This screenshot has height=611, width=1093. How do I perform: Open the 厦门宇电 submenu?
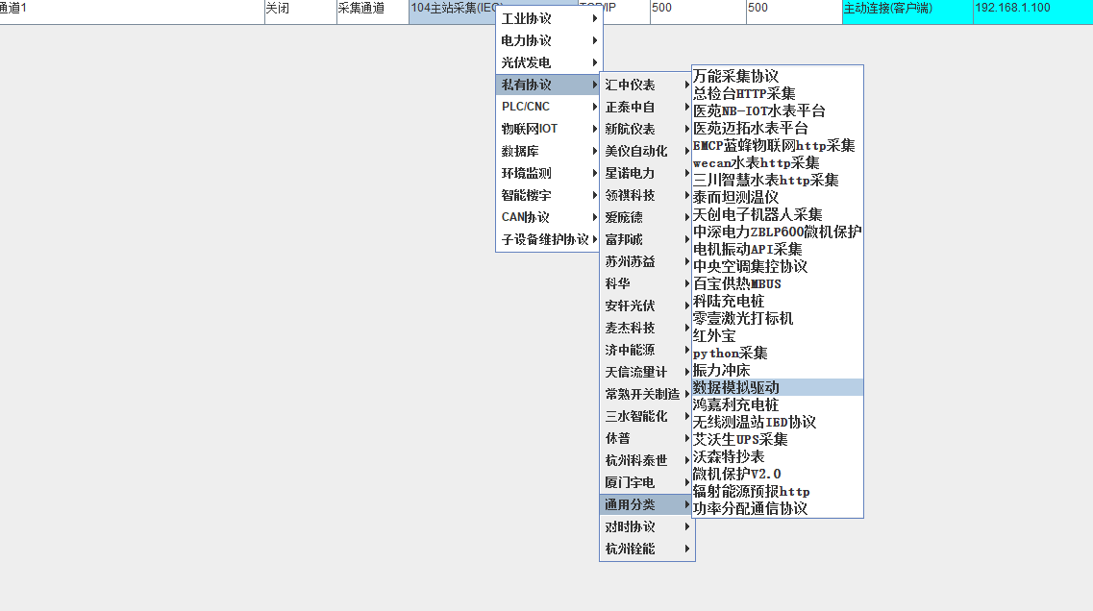tap(647, 483)
